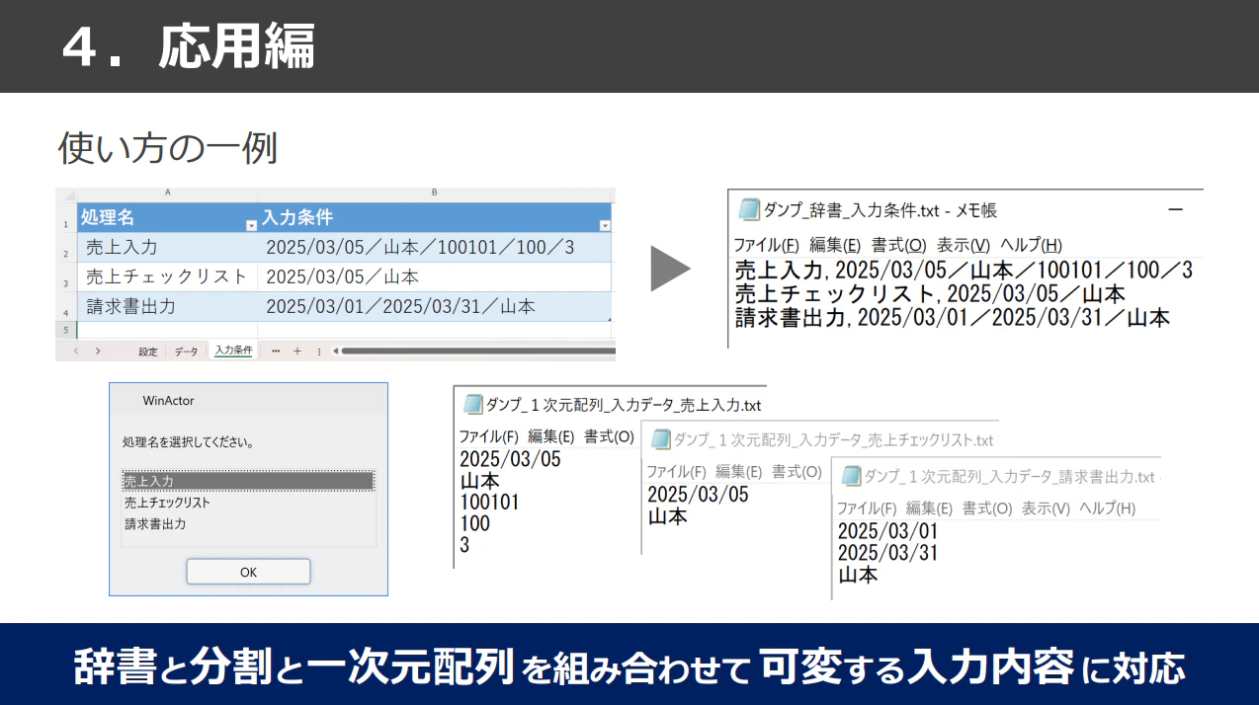Open the filter dropdown on 入力条件 header
This screenshot has width=1259, height=705.
pyautogui.click(x=605, y=226)
